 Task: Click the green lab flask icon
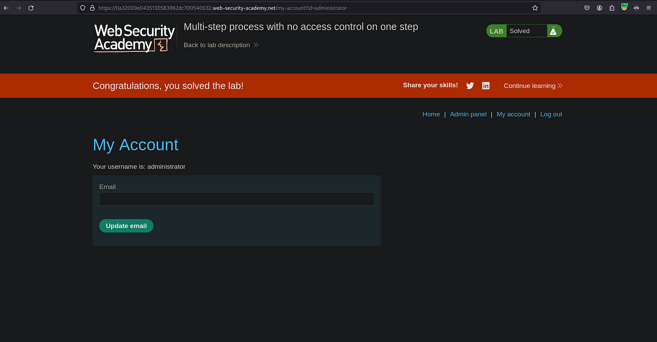pos(554,31)
